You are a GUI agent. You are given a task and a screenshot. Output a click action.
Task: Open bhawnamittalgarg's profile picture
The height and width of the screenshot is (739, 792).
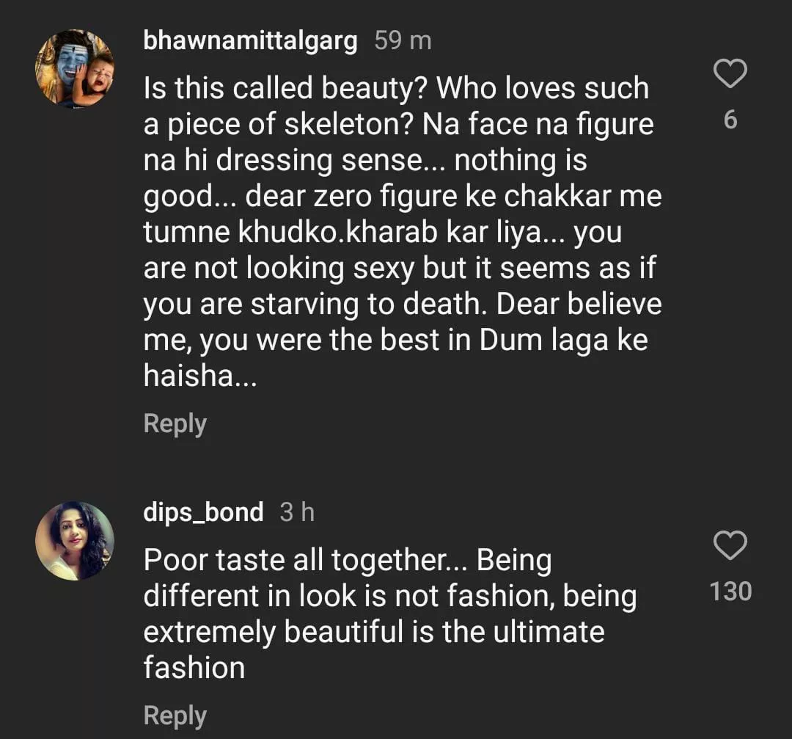75,69
